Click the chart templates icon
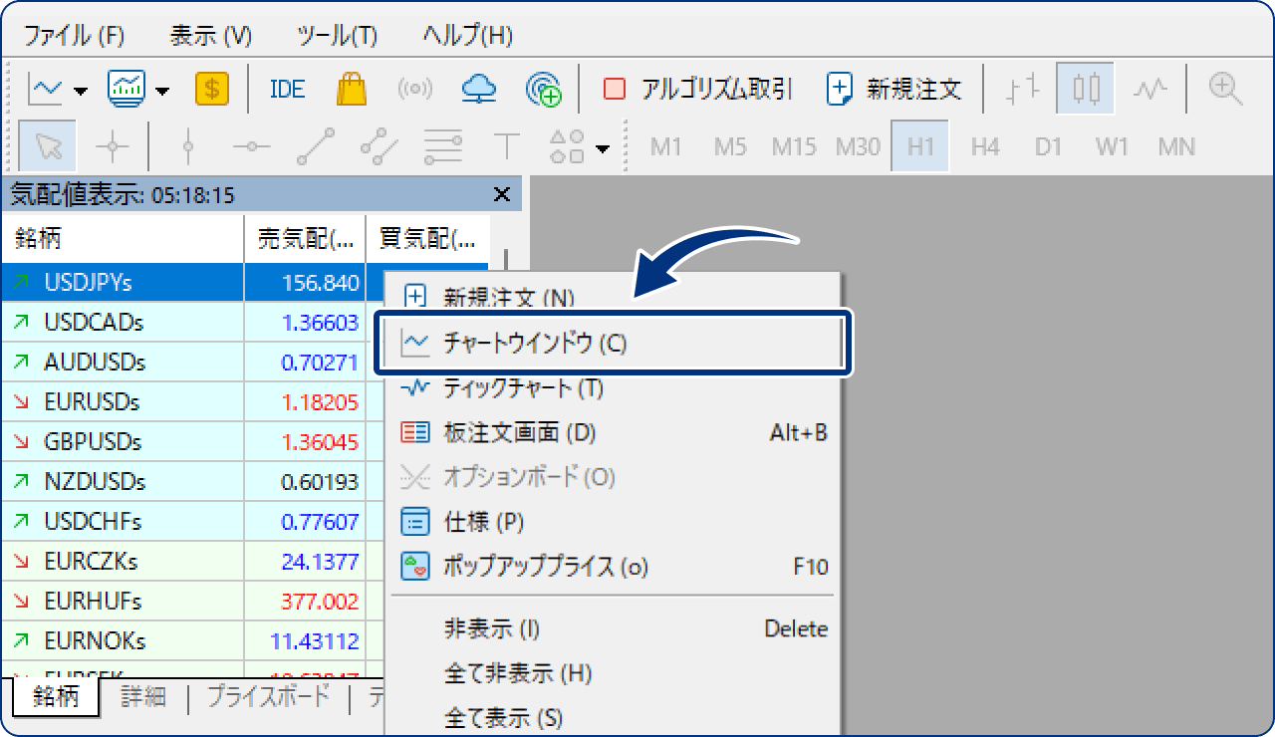This screenshot has width=1275, height=737. tap(127, 90)
